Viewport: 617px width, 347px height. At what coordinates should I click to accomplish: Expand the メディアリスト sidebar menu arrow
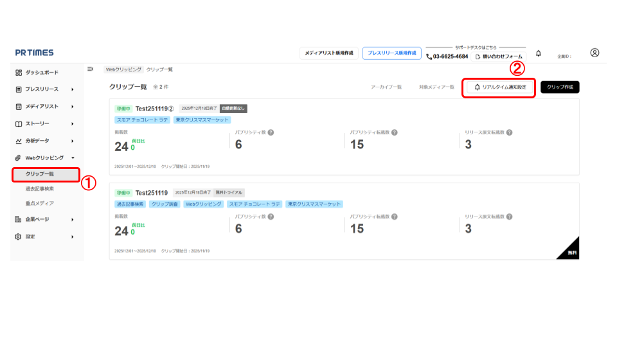click(x=73, y=107)
